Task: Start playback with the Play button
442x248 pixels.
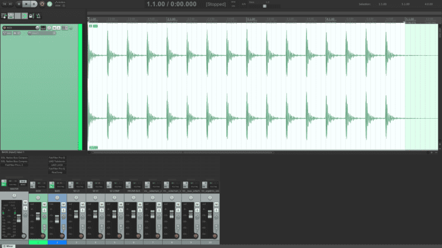Action: point(26,4)
